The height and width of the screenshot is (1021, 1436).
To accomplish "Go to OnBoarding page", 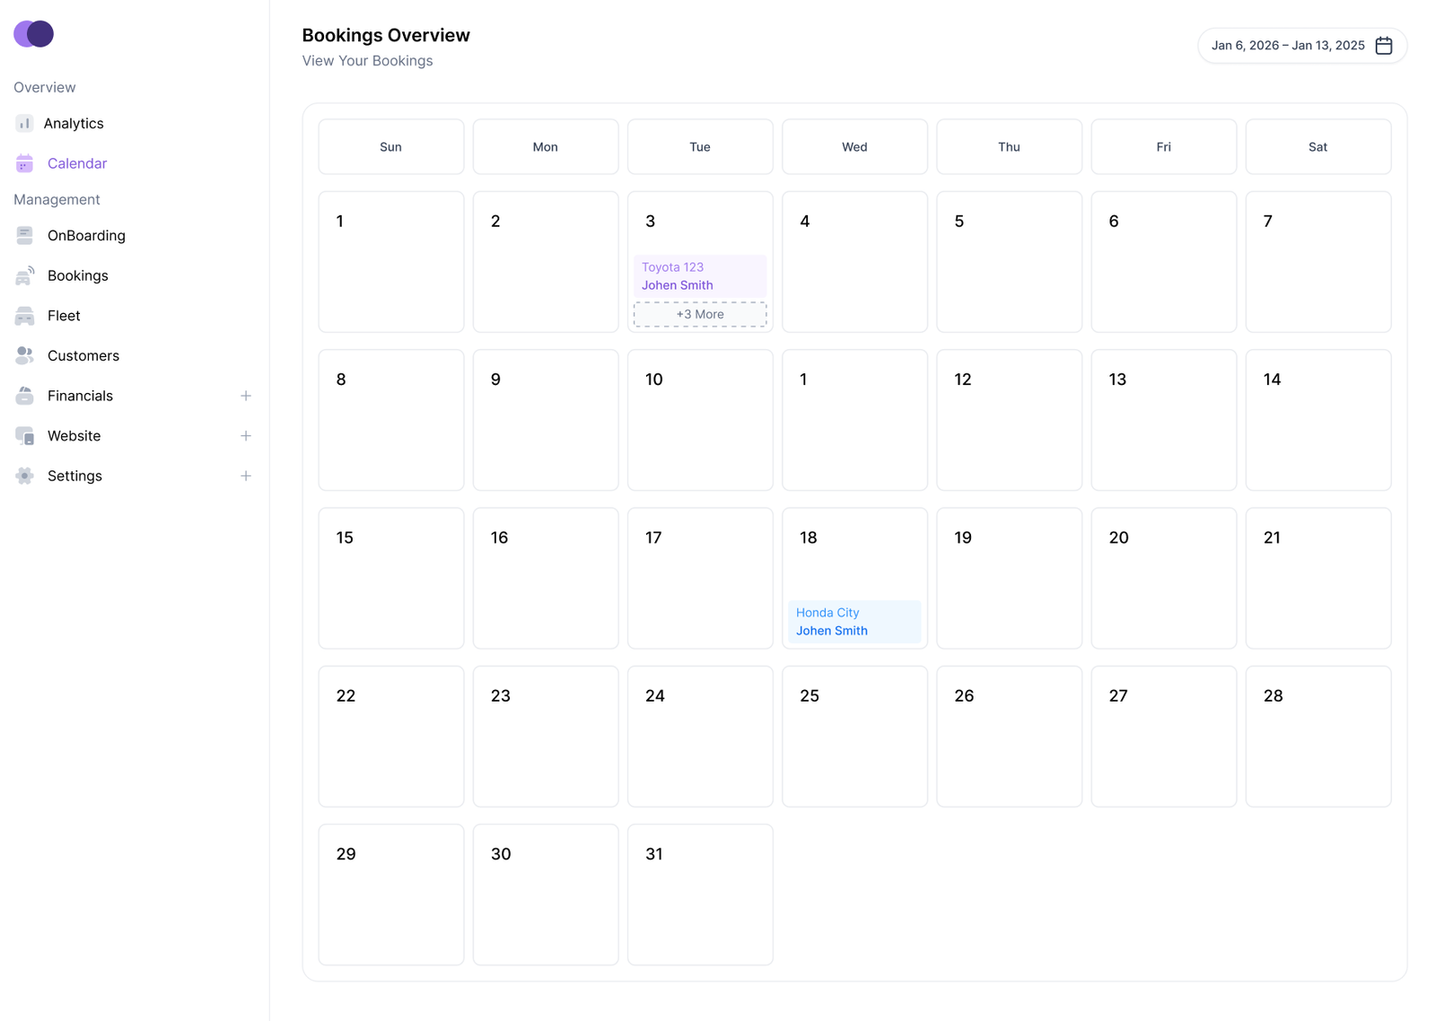I will coord(86,235).
